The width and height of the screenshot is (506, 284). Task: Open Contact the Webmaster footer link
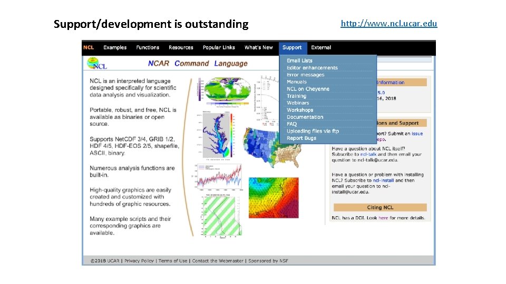click(x=218, y=261)
